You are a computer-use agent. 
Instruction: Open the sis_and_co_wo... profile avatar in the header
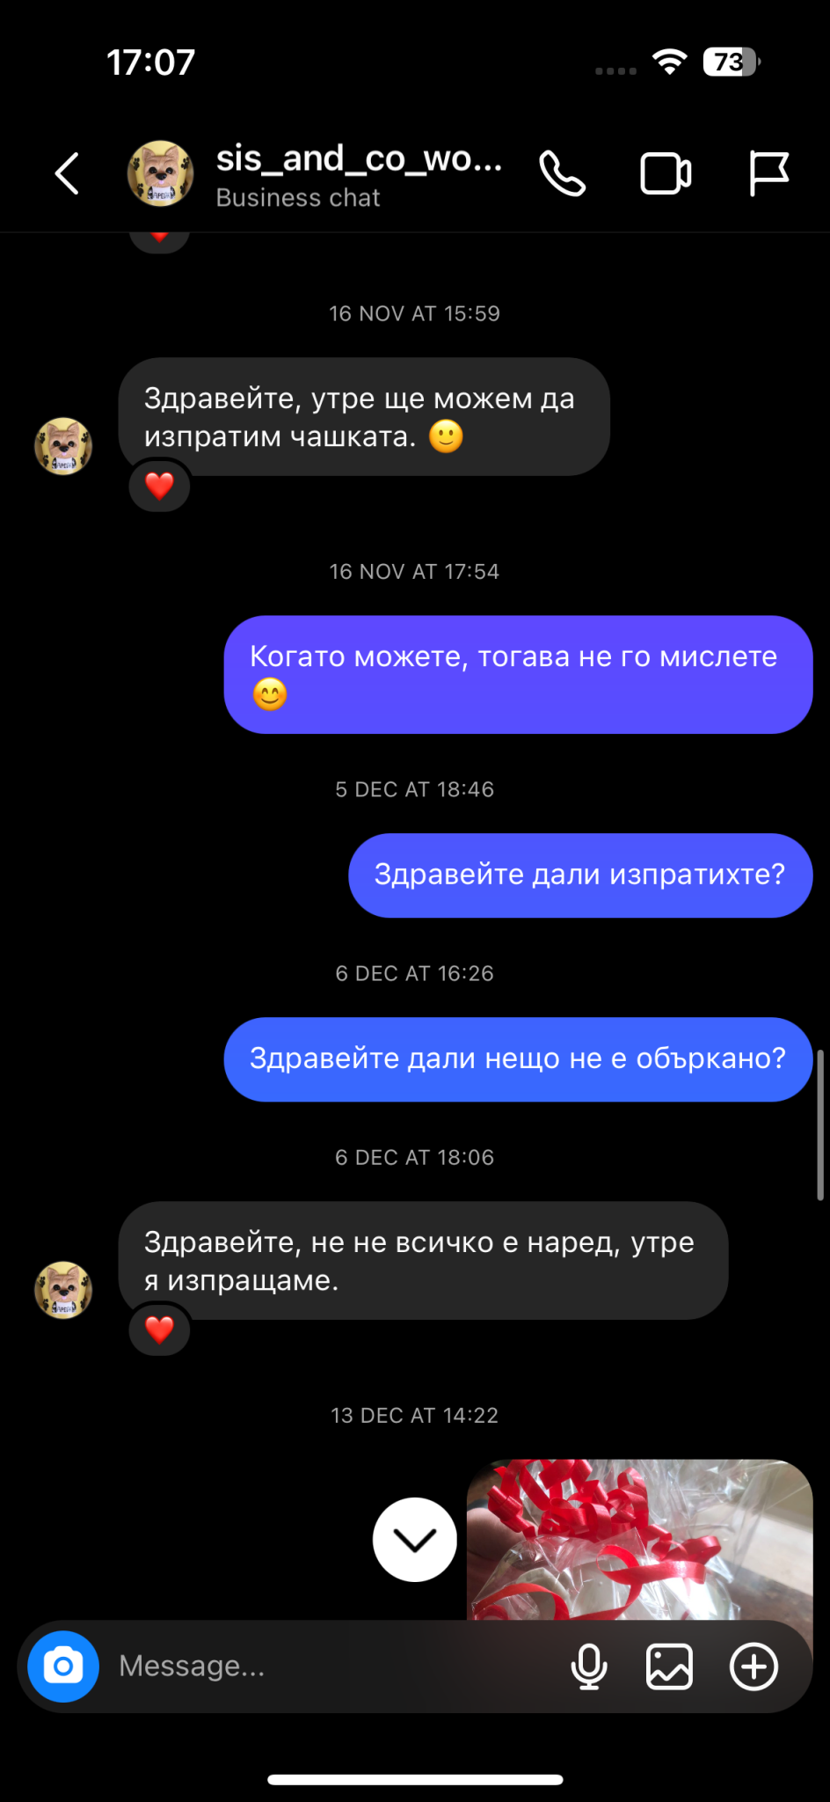click(161, 173)
